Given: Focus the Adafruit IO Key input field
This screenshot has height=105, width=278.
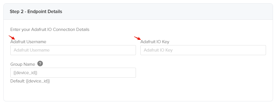Looking at the screenshot, I should click(203, 50).
